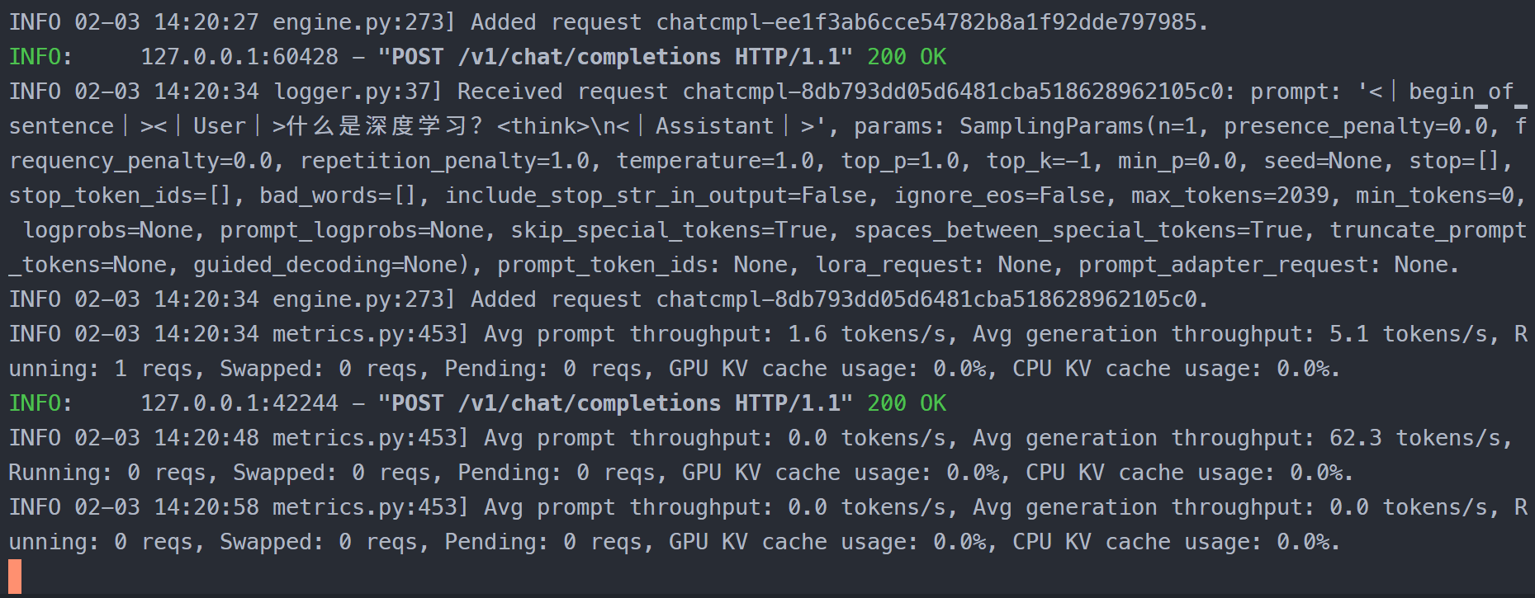
Task: Click the repetition_penalty=1.0 parameter
Action: pyautogui.click(x=444, y=161)
